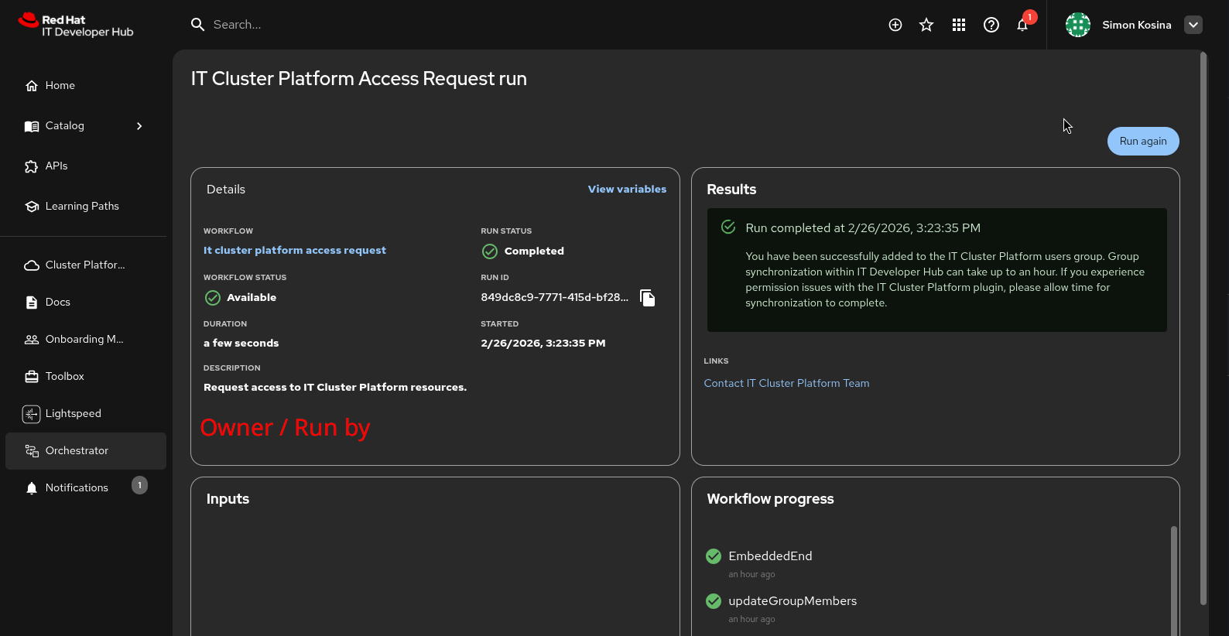
Task: Click the Red Hat Developer Hub logo
Action: (76, 25)
